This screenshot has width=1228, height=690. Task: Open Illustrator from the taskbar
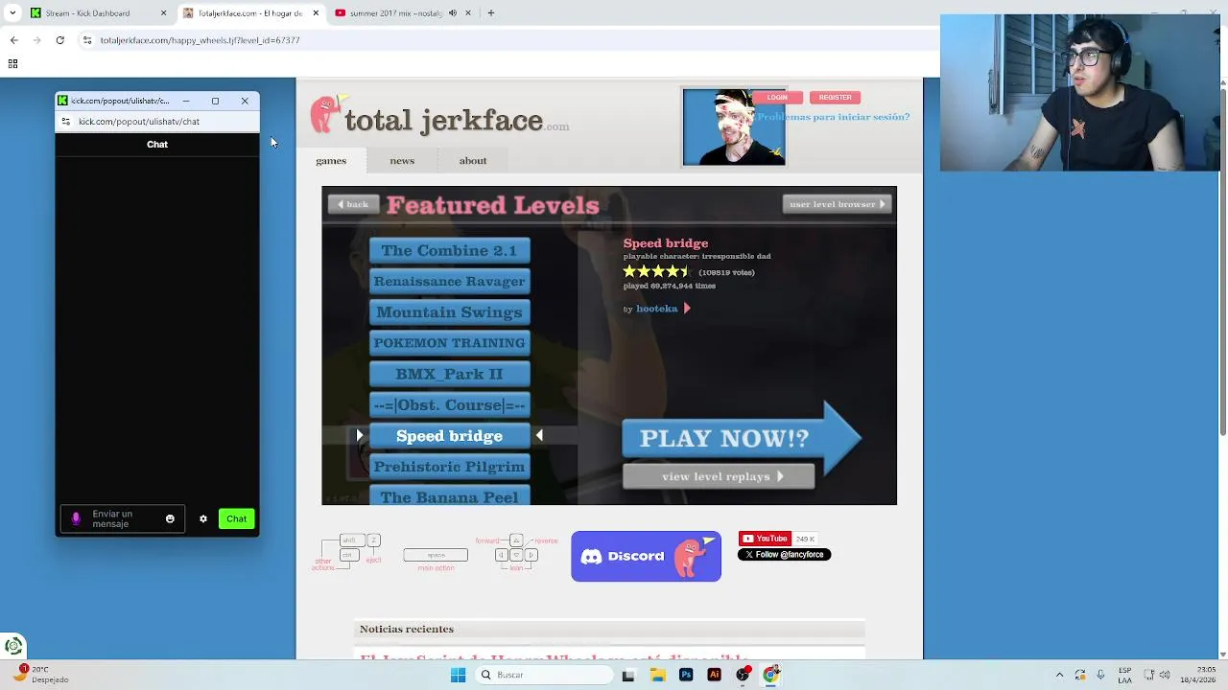coord(714,675)
